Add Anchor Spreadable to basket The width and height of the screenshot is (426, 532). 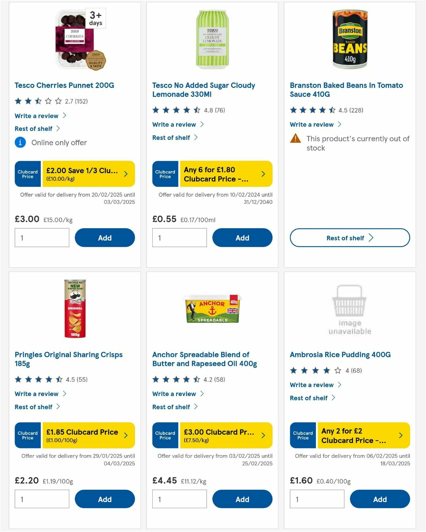pos(242,499)
